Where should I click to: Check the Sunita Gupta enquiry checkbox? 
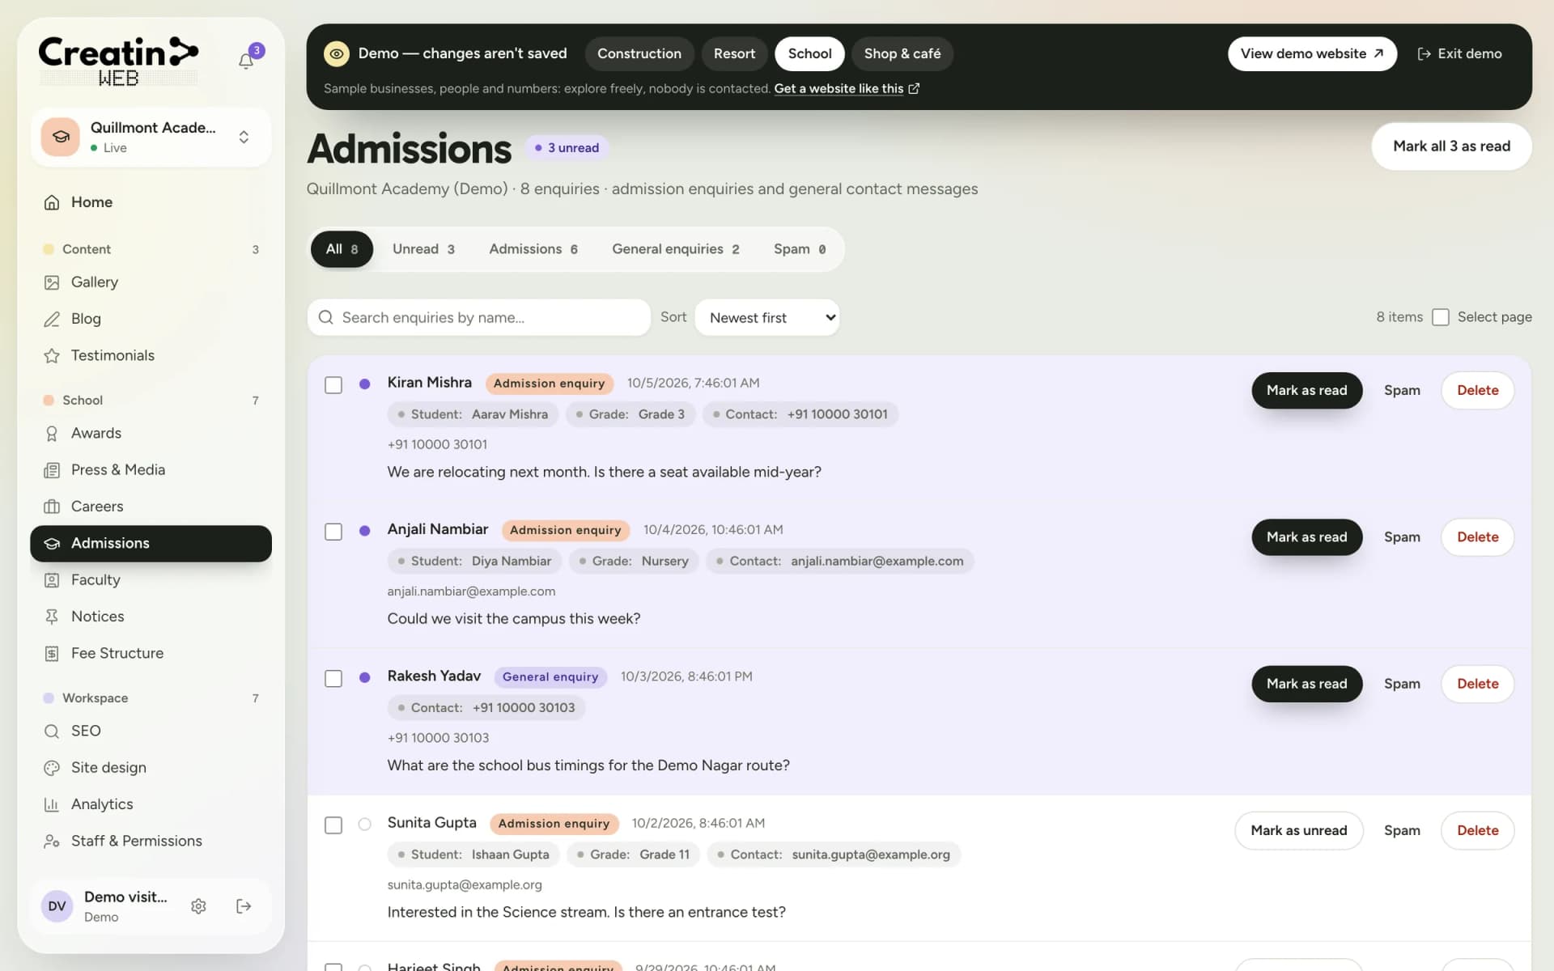[333, 825]
